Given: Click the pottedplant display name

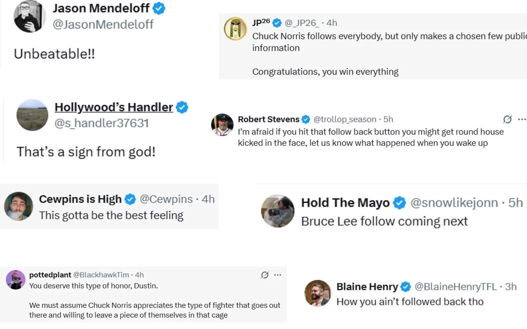Looking at the screenshot, I should (x=50, y=275).
